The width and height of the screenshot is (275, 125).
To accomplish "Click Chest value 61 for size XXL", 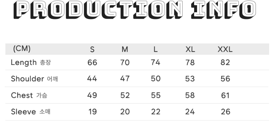I will [x=225, y=95].
